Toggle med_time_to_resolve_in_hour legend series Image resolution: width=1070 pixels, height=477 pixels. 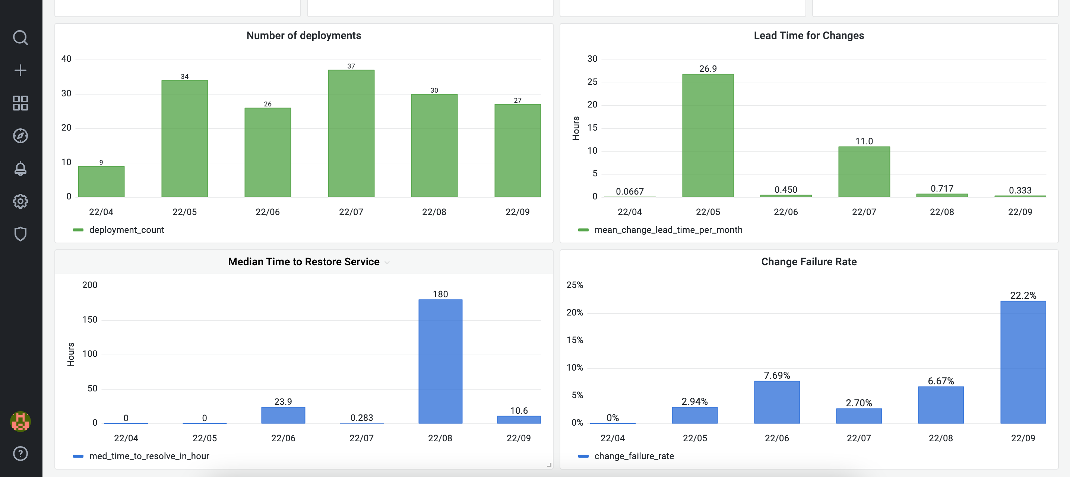[149, 456]
